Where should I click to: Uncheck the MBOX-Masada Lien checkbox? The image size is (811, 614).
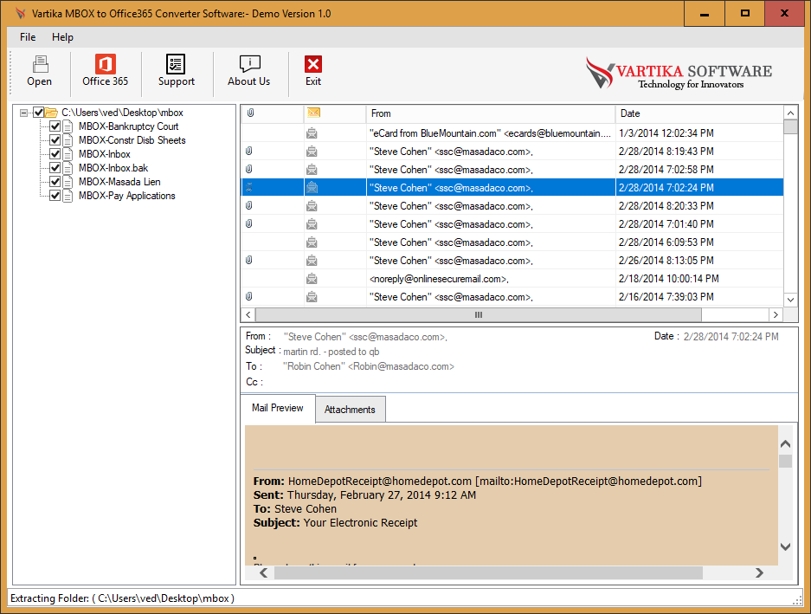[55, 182]
